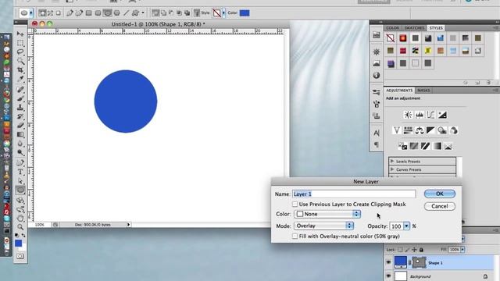Click Cancel in New Layer dialog
Viewport: 500px width, 281px height.
pyautogui.click(x=440, y=206)
